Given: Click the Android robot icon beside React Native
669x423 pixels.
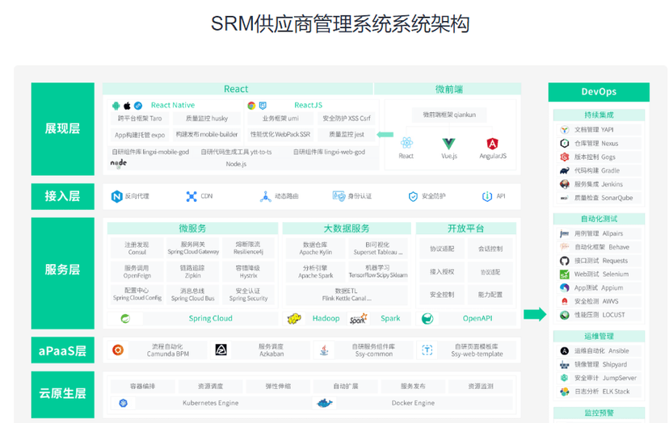Looking at the screenshot, I should (x=116, y=106).
